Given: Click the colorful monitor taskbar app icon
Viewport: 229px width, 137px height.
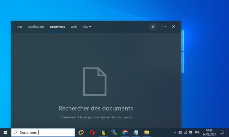Looking at the screenshot, I should pos(103,132).
